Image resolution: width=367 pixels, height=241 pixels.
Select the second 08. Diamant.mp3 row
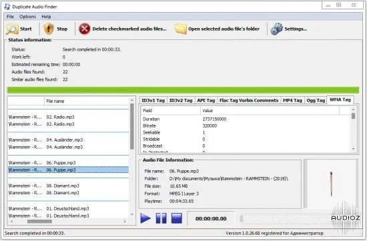pyautogui.click(x=68, y=193)
